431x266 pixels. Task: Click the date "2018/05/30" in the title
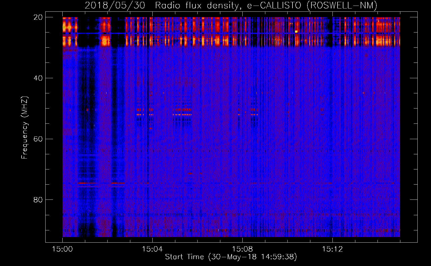[x=115, y=5]
